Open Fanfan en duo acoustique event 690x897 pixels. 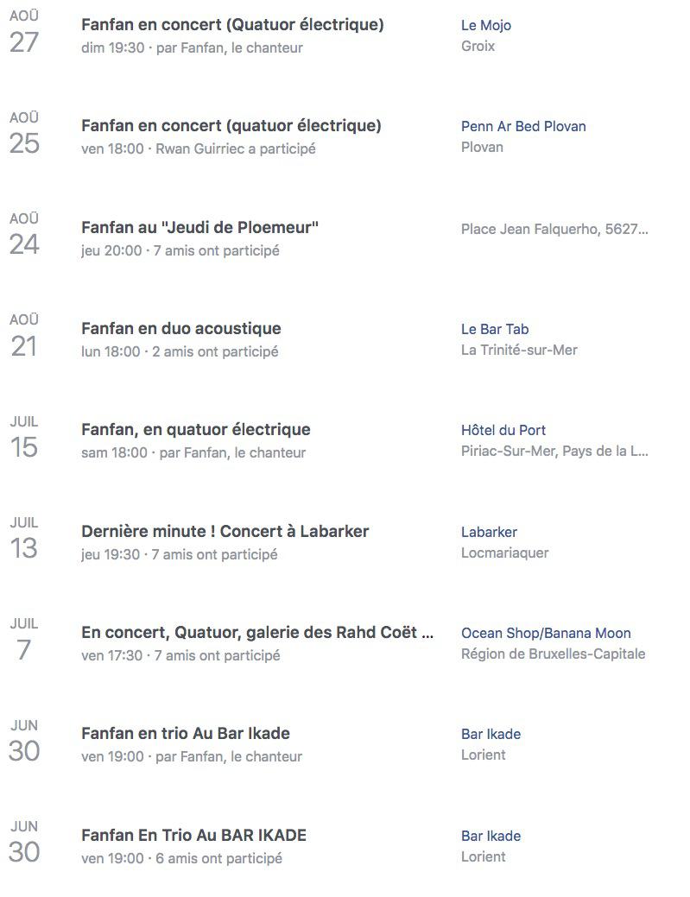pos(181,329)
